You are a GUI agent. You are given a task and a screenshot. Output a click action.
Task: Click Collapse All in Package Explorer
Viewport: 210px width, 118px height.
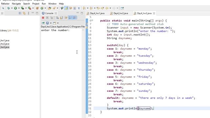pyautogui.click(x=20, y=13)
